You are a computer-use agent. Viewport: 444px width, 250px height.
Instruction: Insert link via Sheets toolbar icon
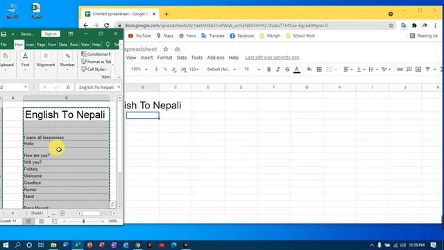(400, 69)
